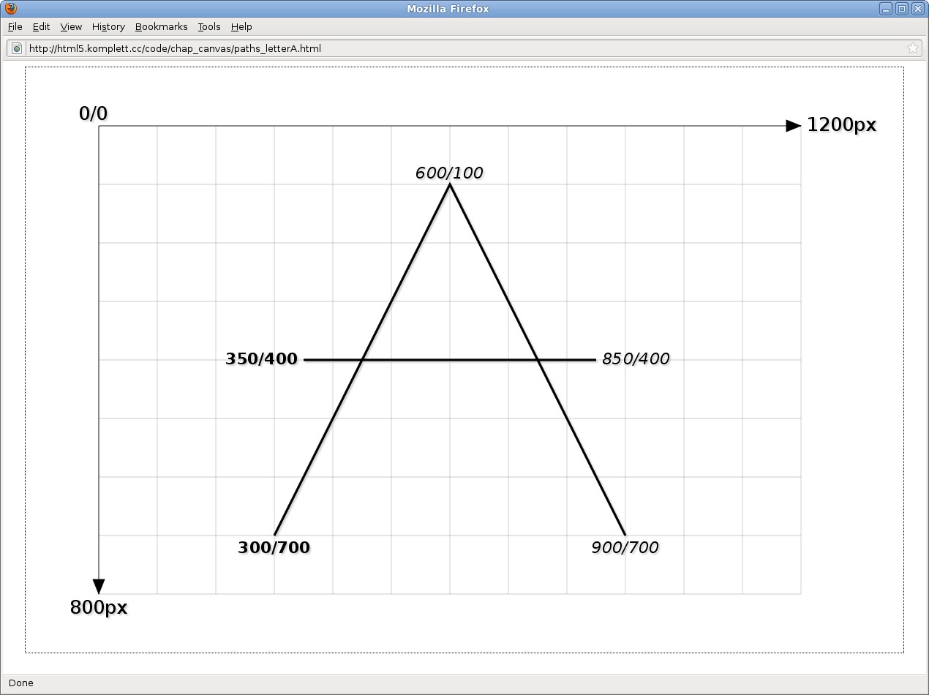Maximize the Firefox window
Viewport: 929px width, 695px height.
[x=902, y=9]
